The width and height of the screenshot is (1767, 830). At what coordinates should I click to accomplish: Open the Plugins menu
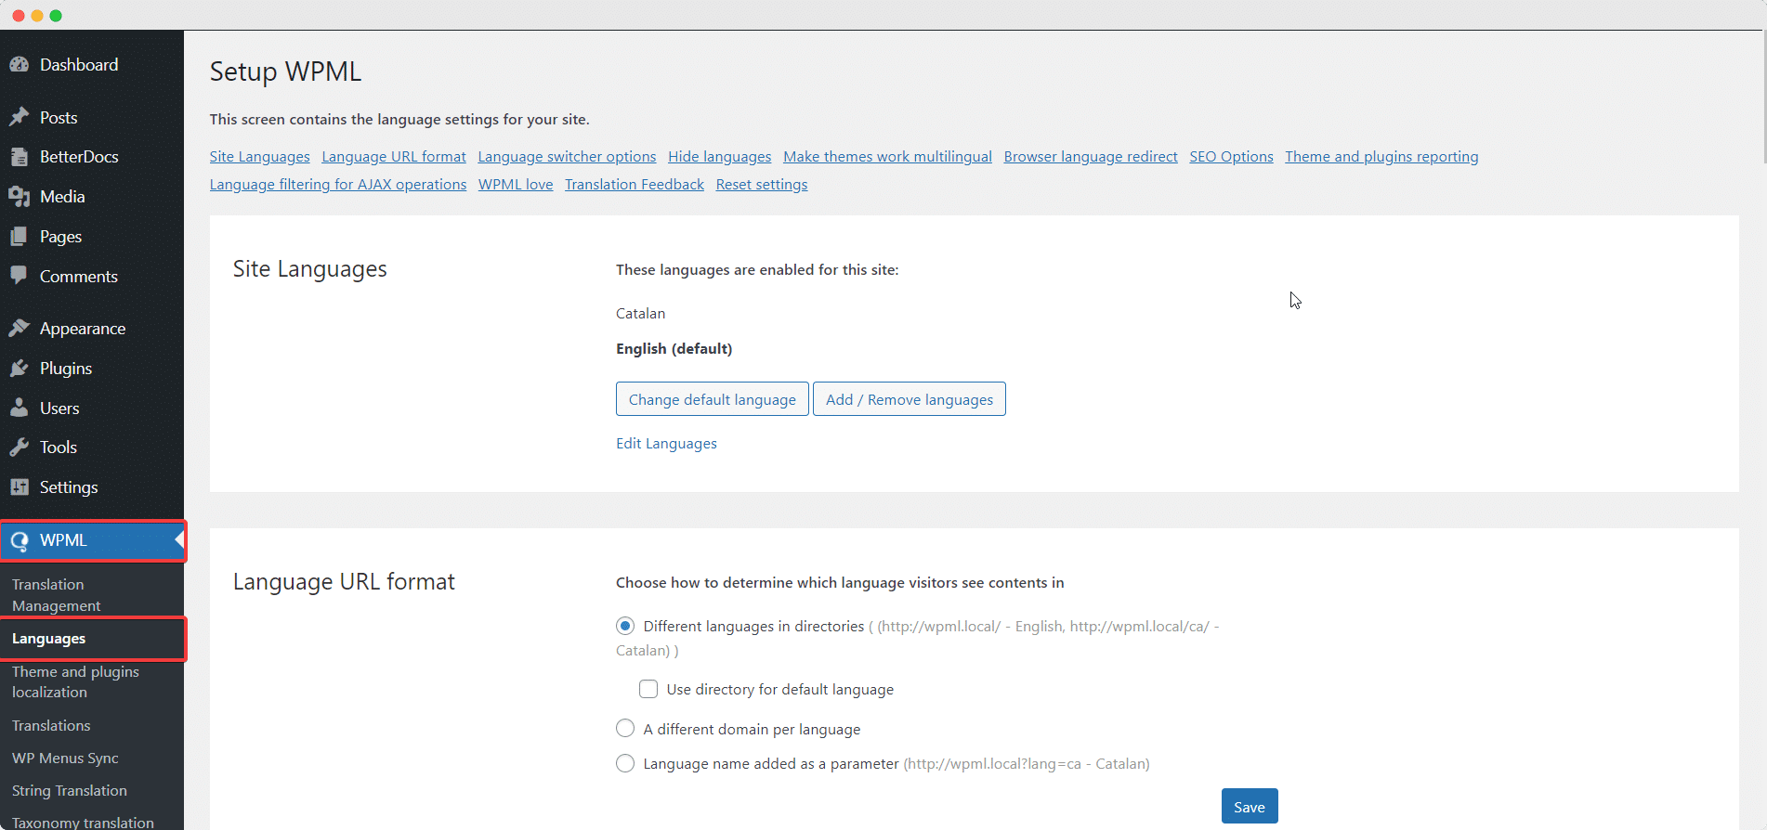click(x=66, y=369)
